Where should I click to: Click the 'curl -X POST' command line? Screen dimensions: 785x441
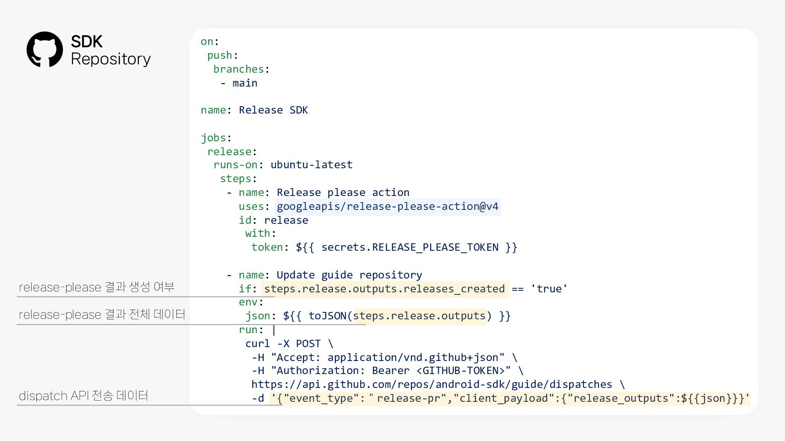pos(289,344)
